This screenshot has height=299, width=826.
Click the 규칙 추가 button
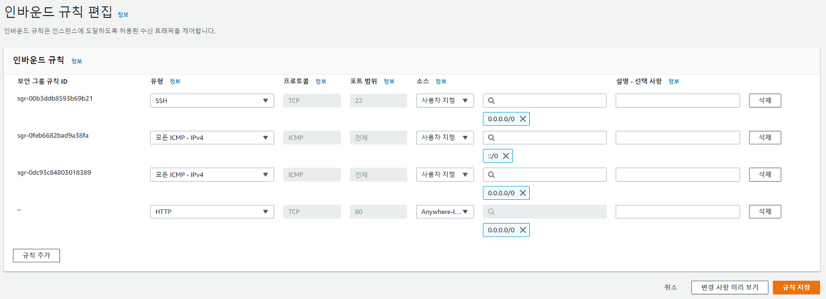point(36,255)
